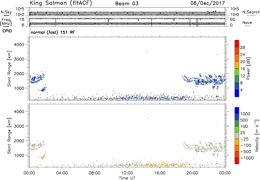Select the Slant Range label of velocity panel
Screen dimensions: 260x180
point(9,135)
